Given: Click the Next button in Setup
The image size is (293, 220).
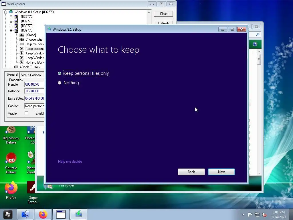Looking at the screenshot, I should [221, 172].
